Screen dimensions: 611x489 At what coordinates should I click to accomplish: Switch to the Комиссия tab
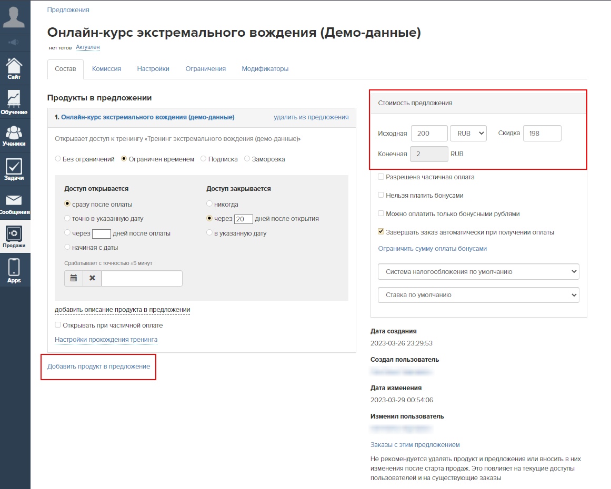click(x=106, y=69)
